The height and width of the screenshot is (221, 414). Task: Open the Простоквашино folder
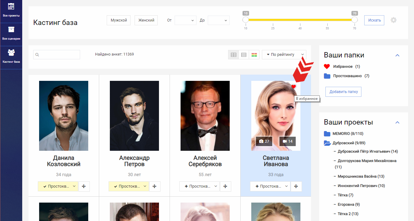347,76
